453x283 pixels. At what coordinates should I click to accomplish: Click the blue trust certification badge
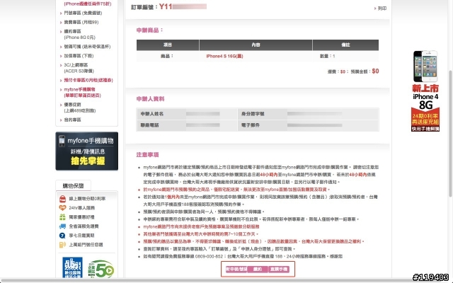pos(72,267)
